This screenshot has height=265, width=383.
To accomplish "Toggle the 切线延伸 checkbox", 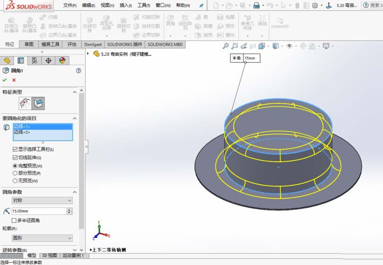I will (x=15, y=157).
